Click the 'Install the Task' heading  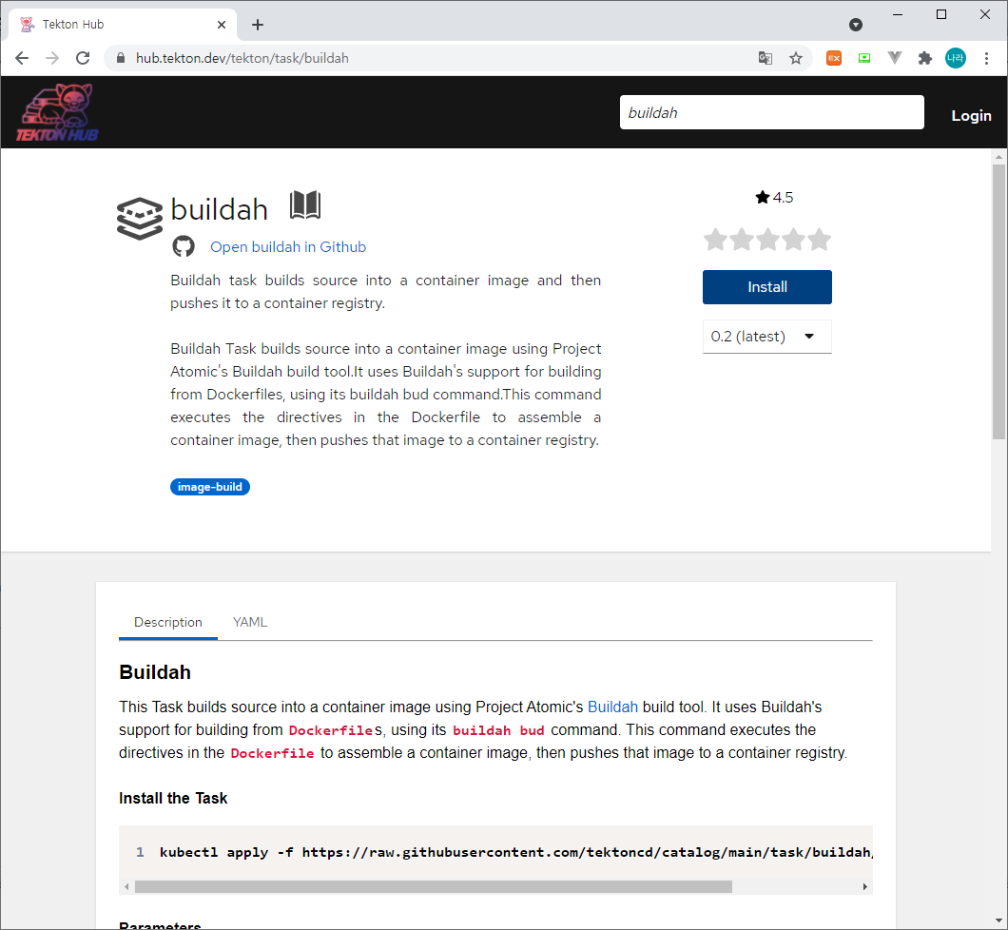[173, 798]
